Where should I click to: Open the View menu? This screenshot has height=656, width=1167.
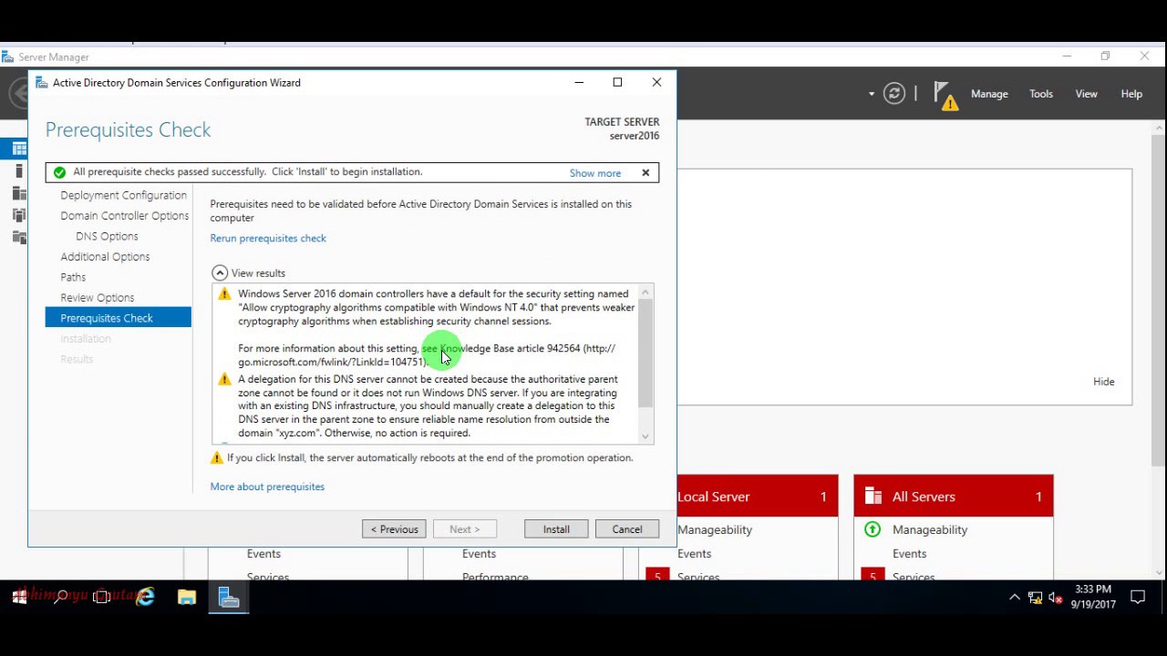click(x=1086, y=94)
